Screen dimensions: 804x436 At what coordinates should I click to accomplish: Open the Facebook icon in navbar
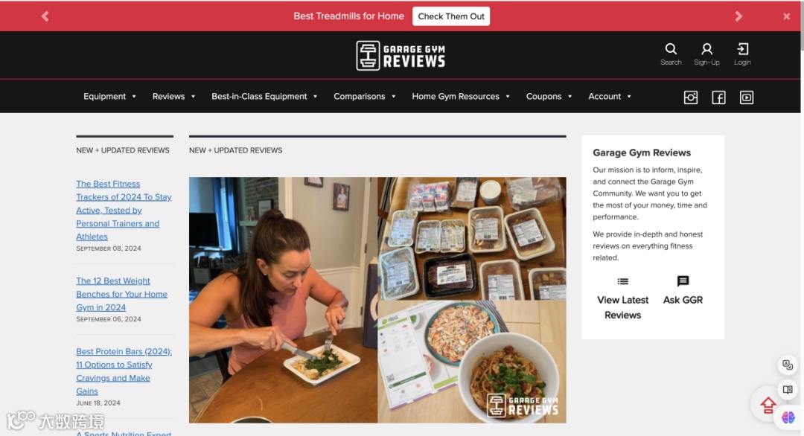point(718,97)
